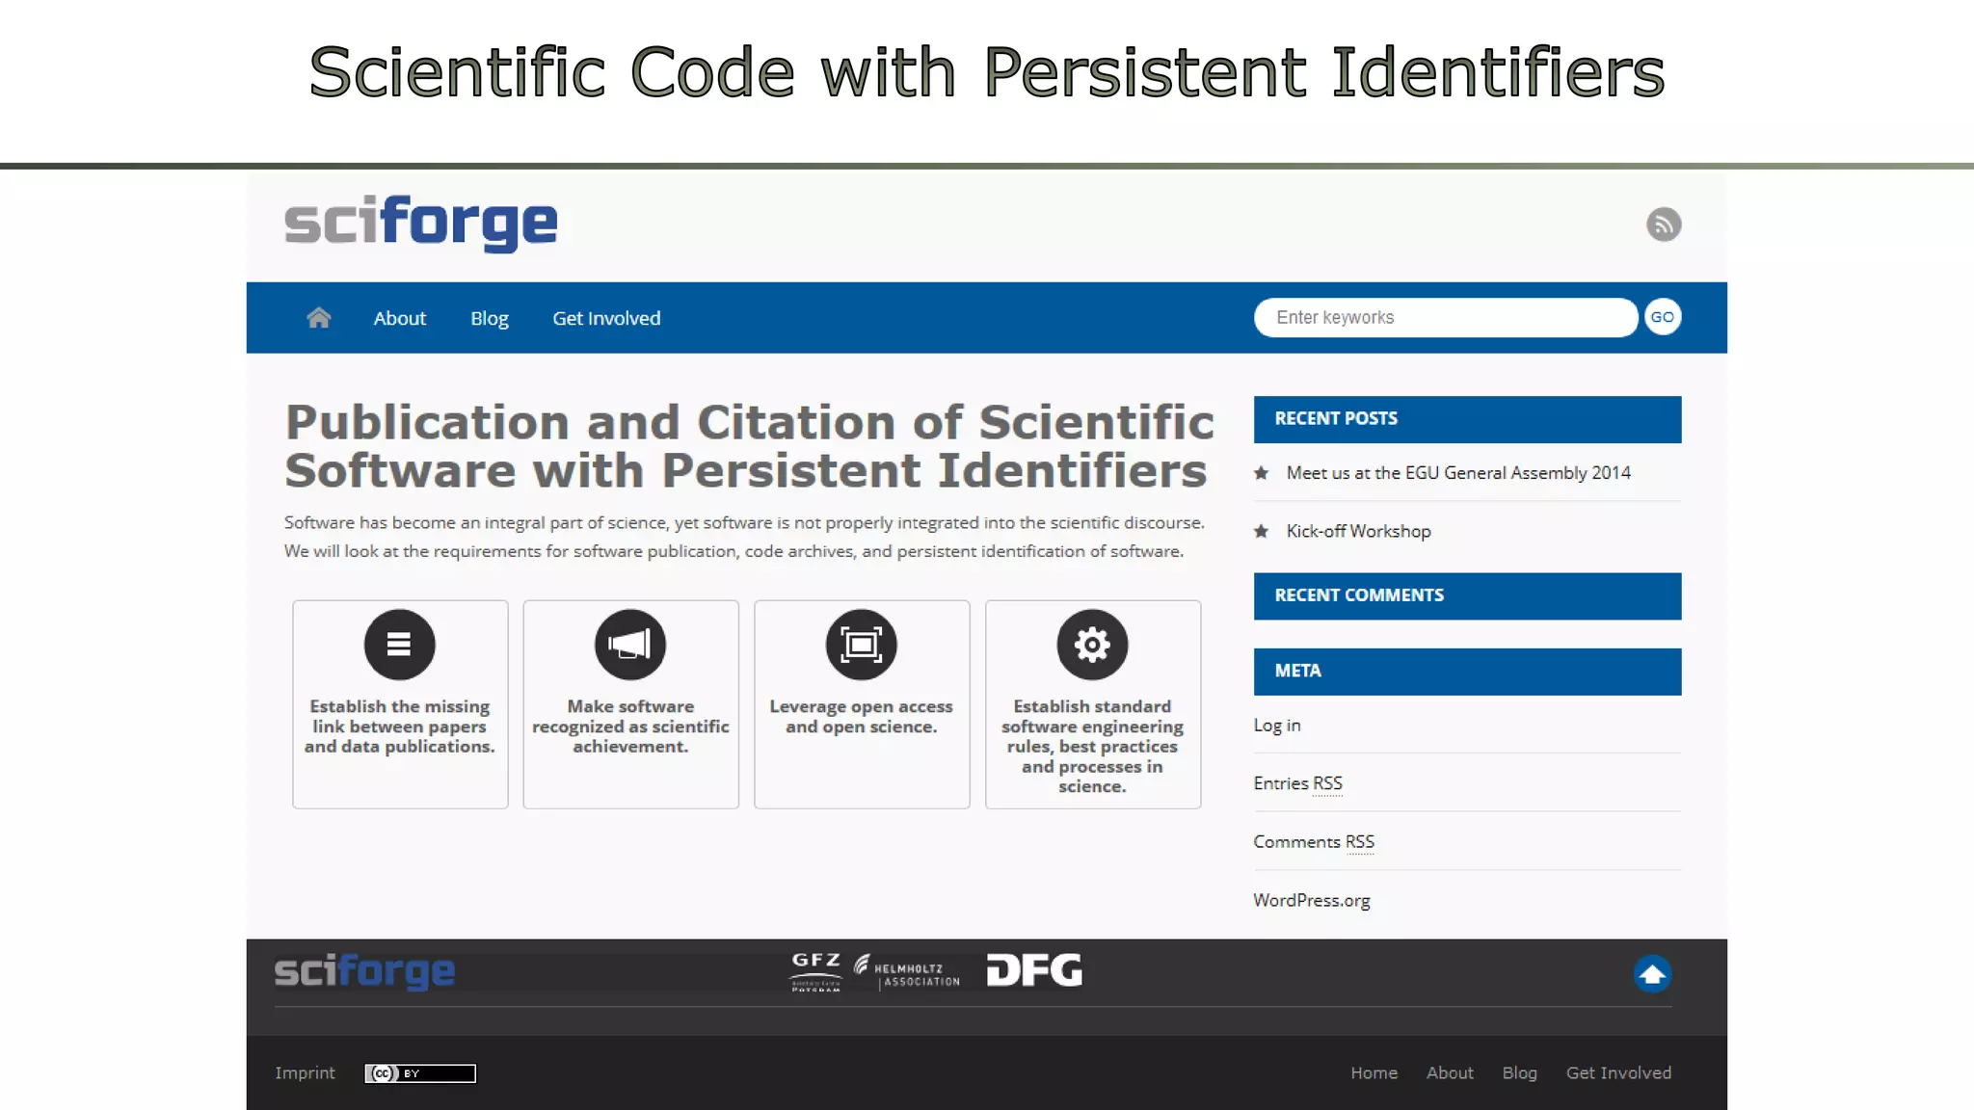The image size is (1974, 1110).
Task: Click the list icon above missing link text
Action: 399,645
